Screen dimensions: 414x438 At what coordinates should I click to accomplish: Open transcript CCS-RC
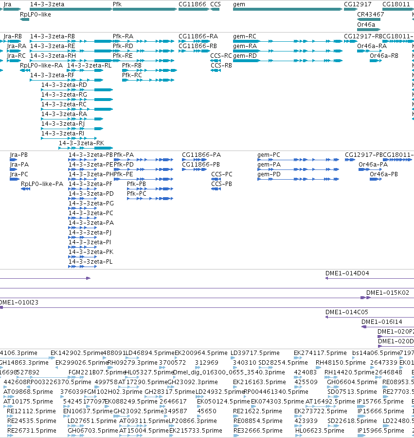(x=221, y=56)
